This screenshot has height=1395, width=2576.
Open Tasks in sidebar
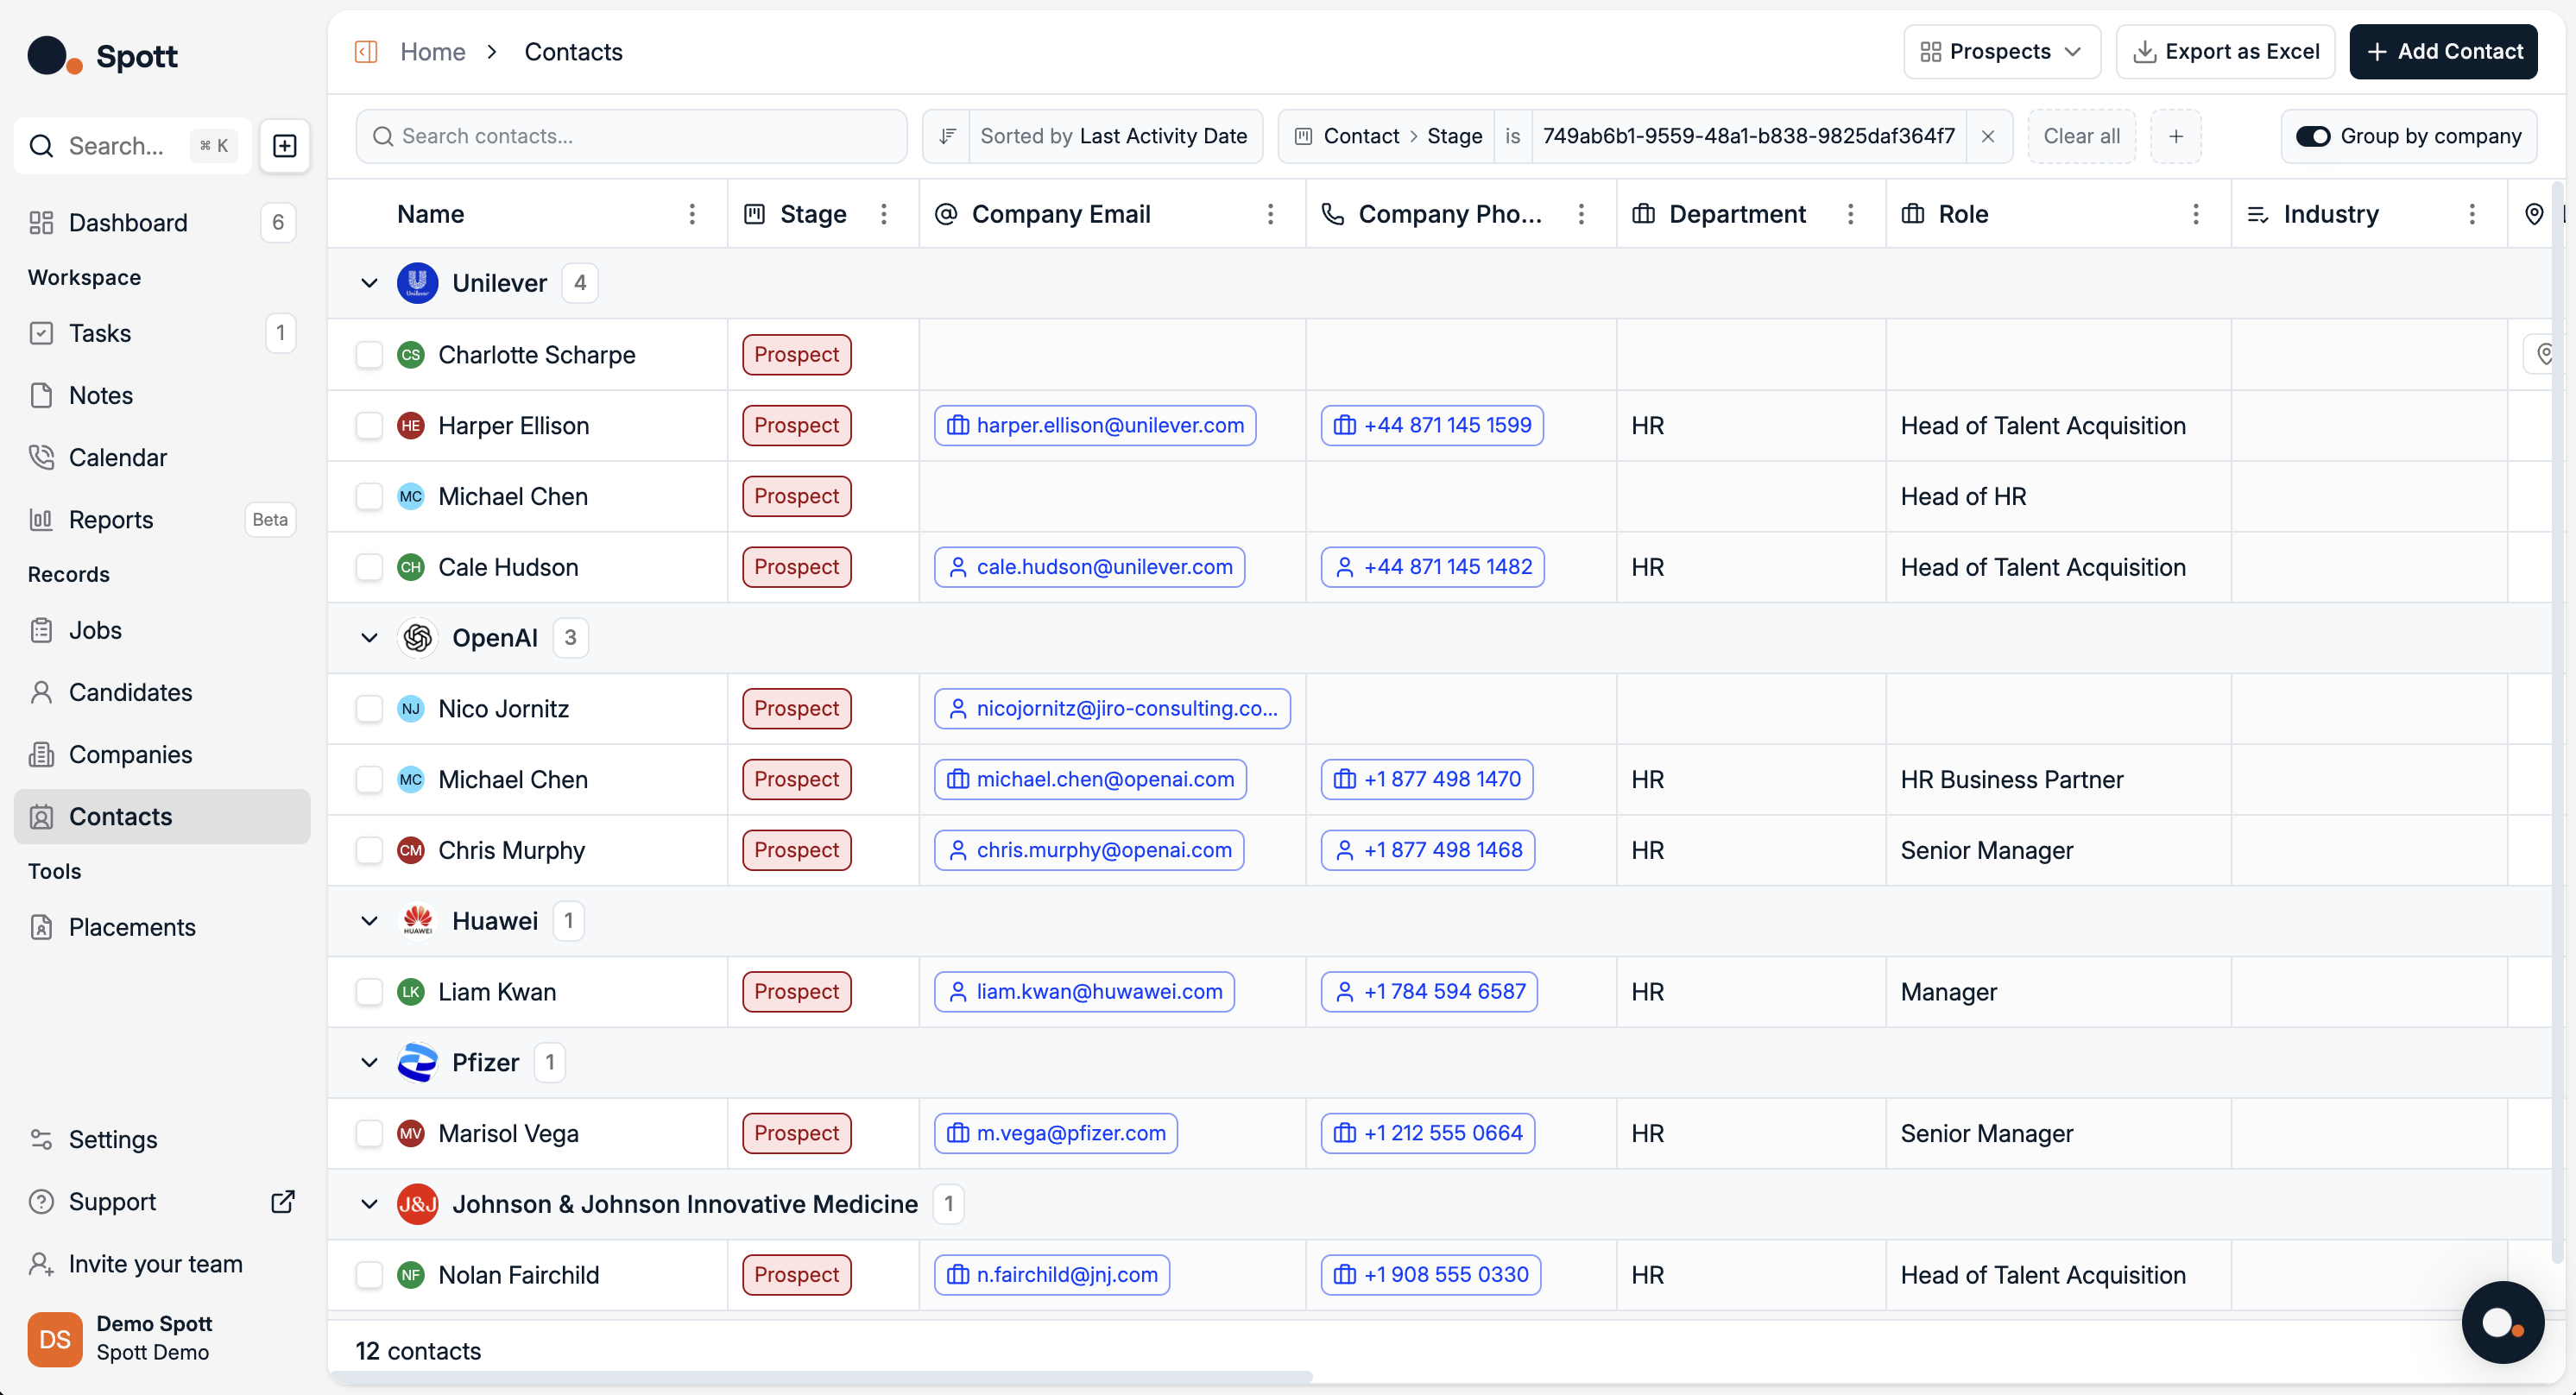(x=162, y=333)
